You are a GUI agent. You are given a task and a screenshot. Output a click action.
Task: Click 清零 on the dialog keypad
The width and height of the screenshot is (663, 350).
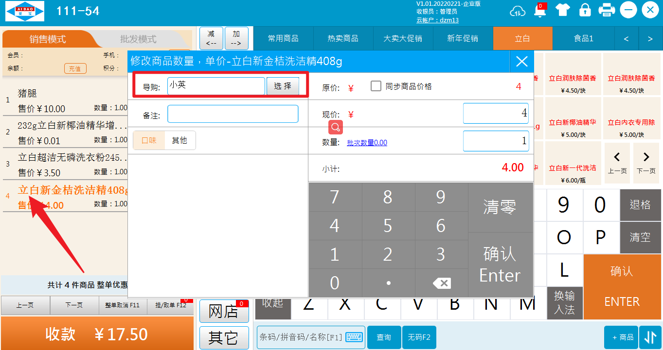pos(500,207)
